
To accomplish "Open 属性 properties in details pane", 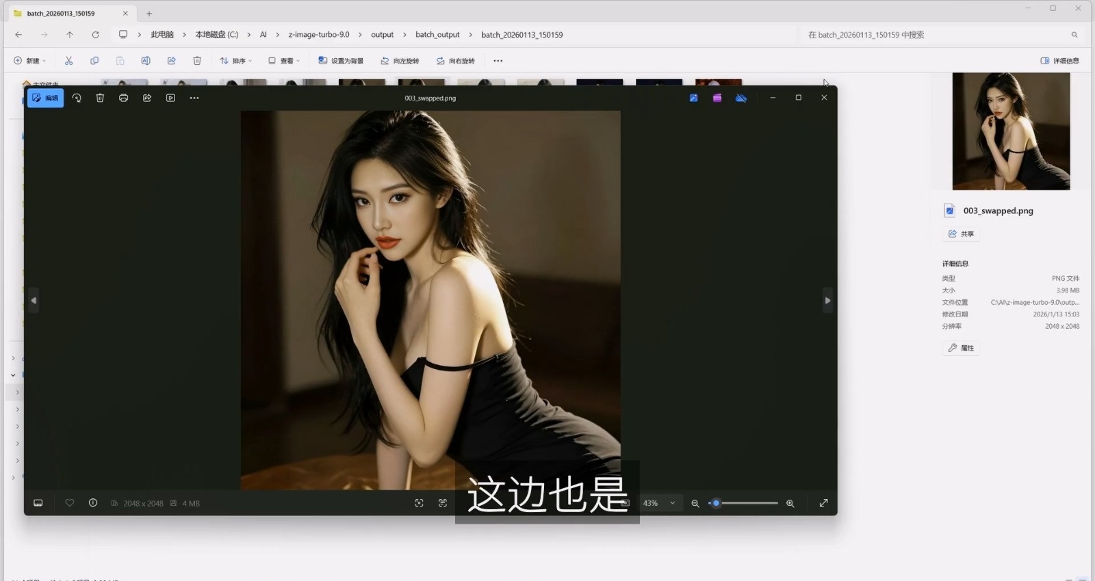I will (962, 348).
